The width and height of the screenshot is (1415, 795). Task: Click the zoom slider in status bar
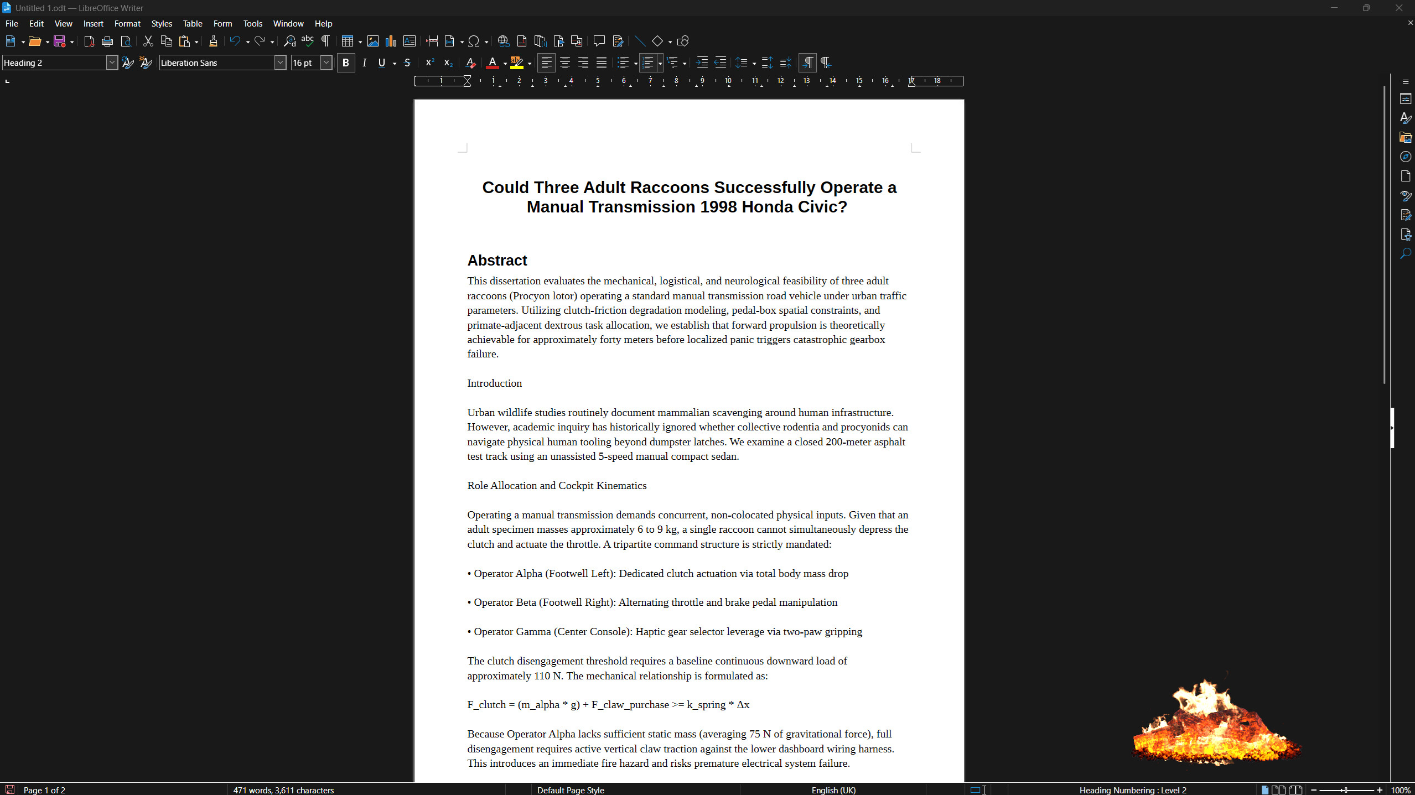coord(1347,790)
